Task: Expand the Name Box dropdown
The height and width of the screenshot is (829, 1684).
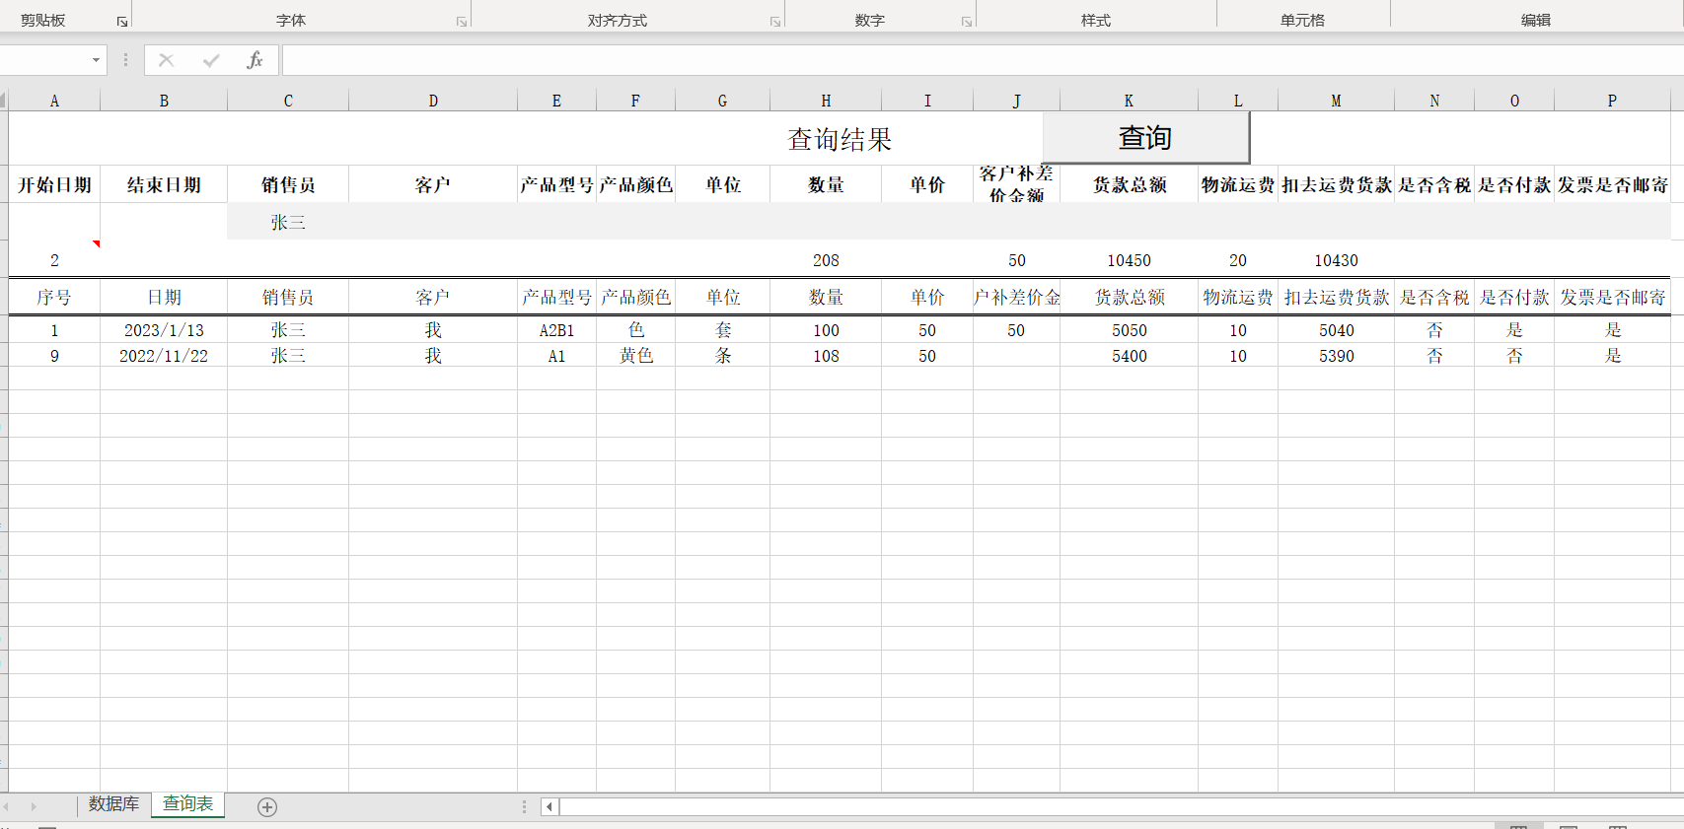Action: coord(96,60)
